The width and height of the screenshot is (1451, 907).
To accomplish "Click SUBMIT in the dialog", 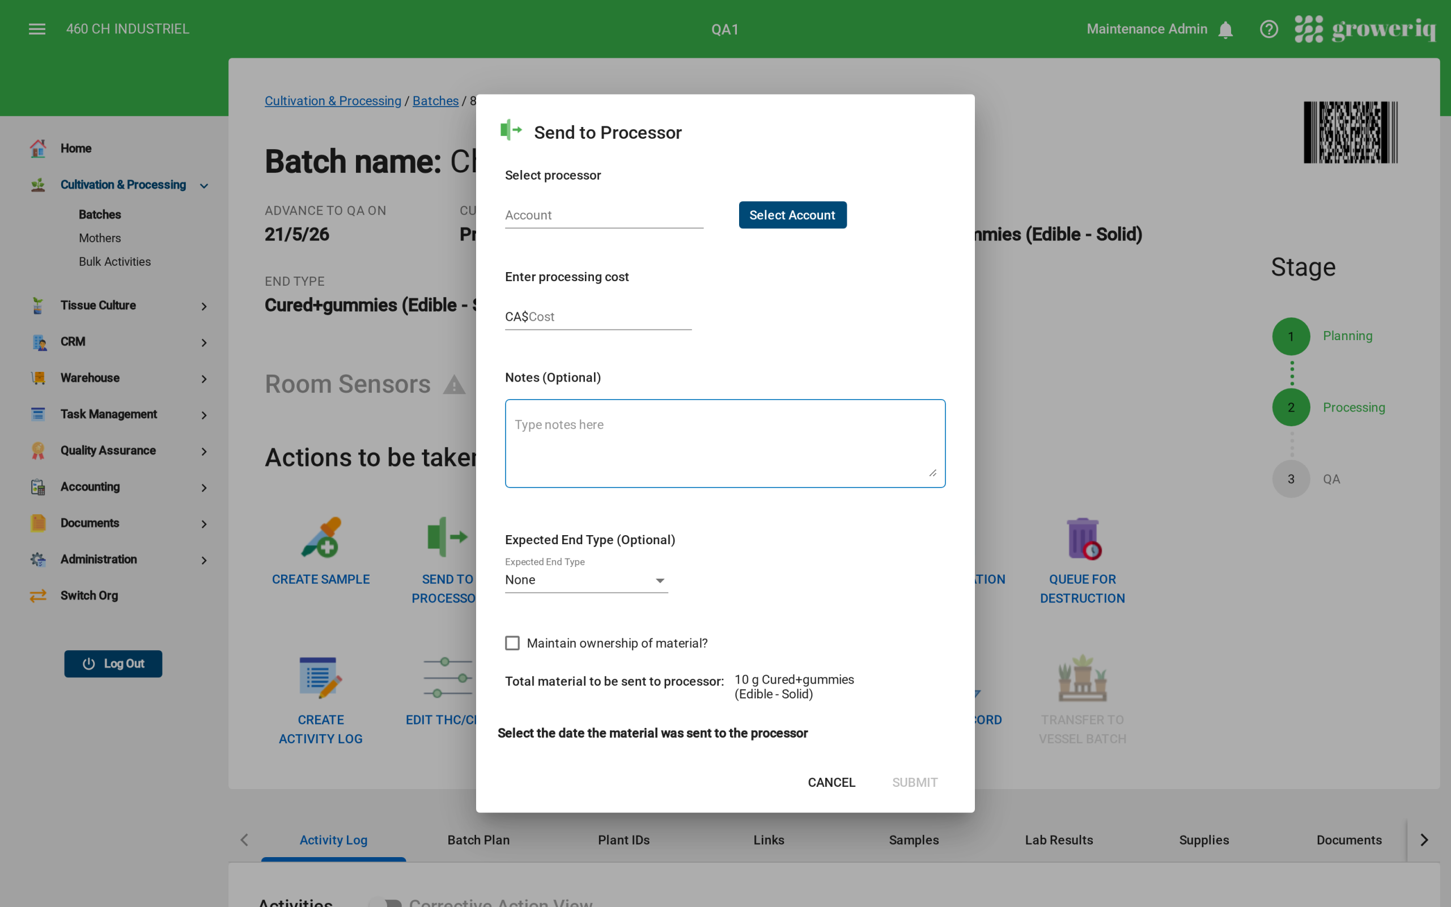I will [x=914, y=782].
